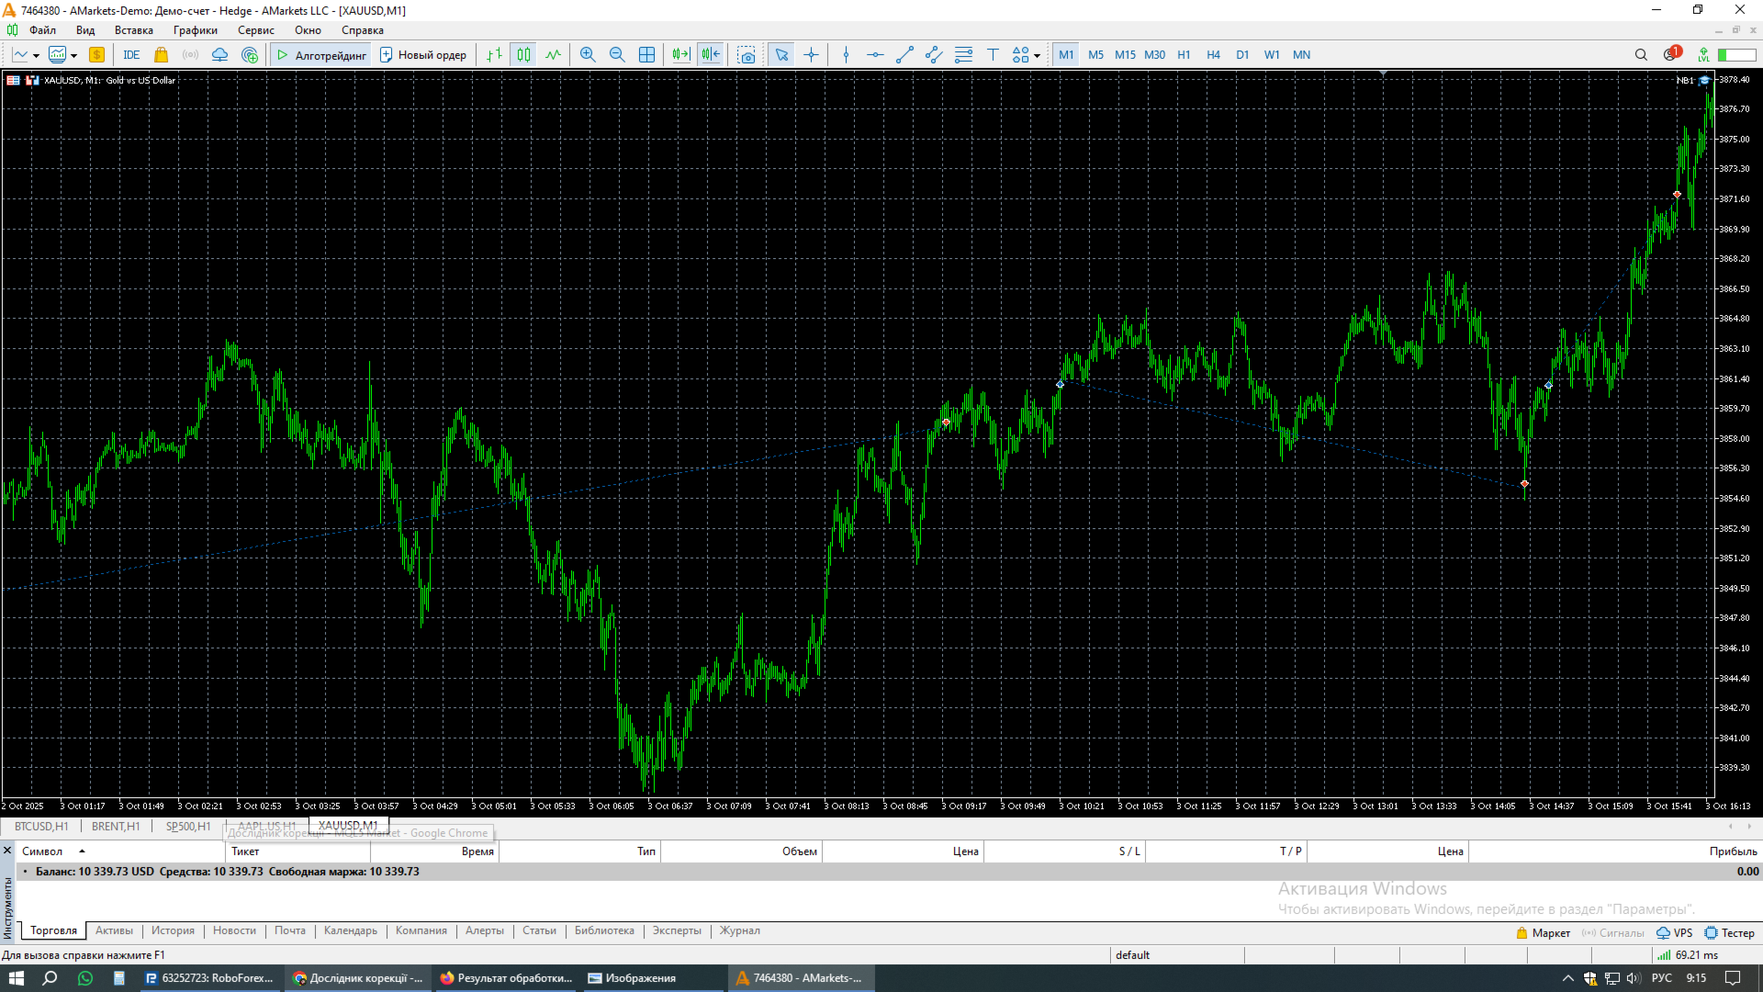This screenshot has width=1763, height=992.
Task: Open the MQL5 Market shopping bag icon
Action: click(162, 55)
